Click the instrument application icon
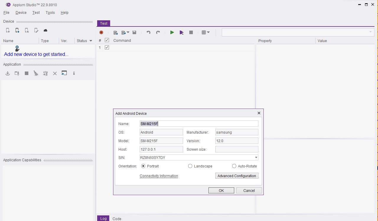Viewport: 378px width, 221px height. click(17, 73)
